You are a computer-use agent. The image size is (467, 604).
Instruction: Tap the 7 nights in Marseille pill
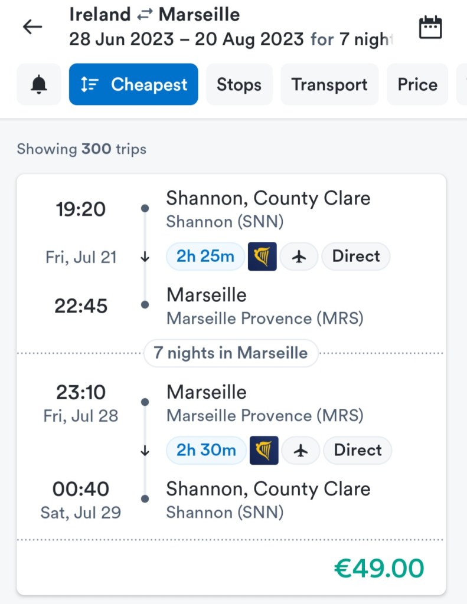click(231, 353)
